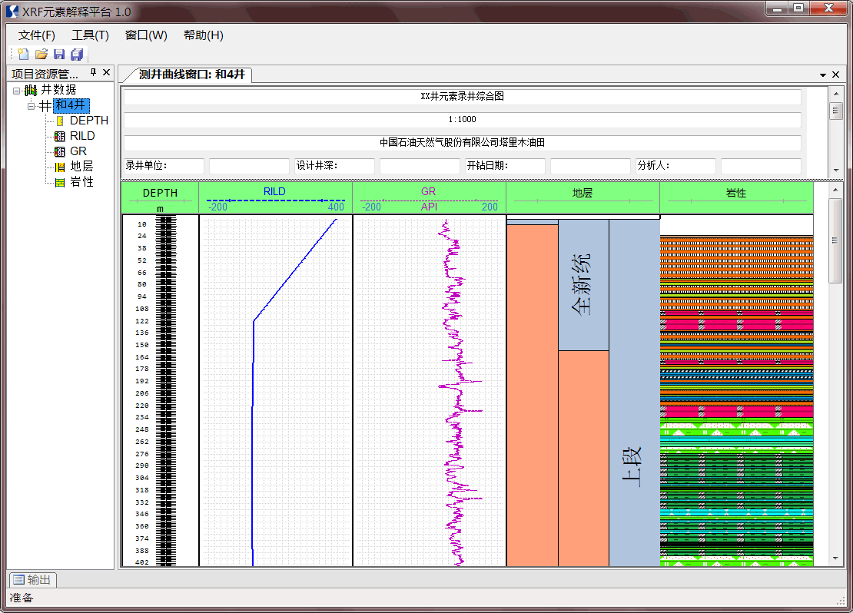Viewport: 853px width, 613px height.
Task: Collapse the 井数据 tree node
Action: tap(16, 91)
